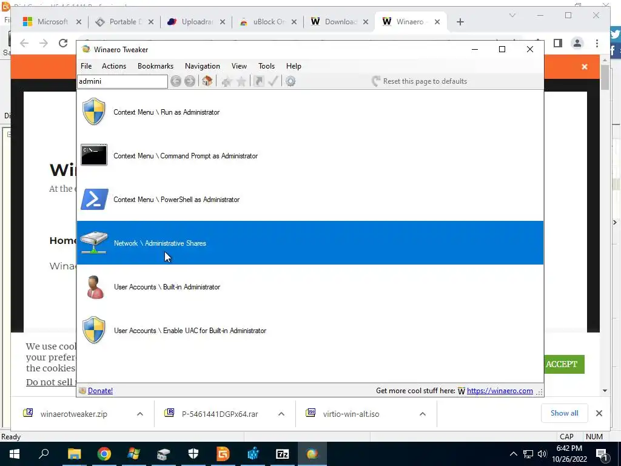The height and width of the screenshot is (466, 621).
Task: Open taskbar search magnifier
Action: click(x=44, y=454)
